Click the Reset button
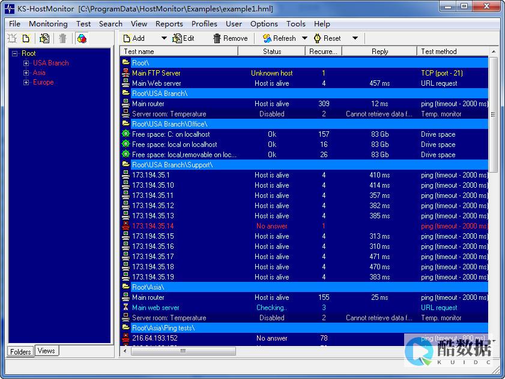Viewport: 505px width, 379px height. pyautogui.click(x=327, y=38)
